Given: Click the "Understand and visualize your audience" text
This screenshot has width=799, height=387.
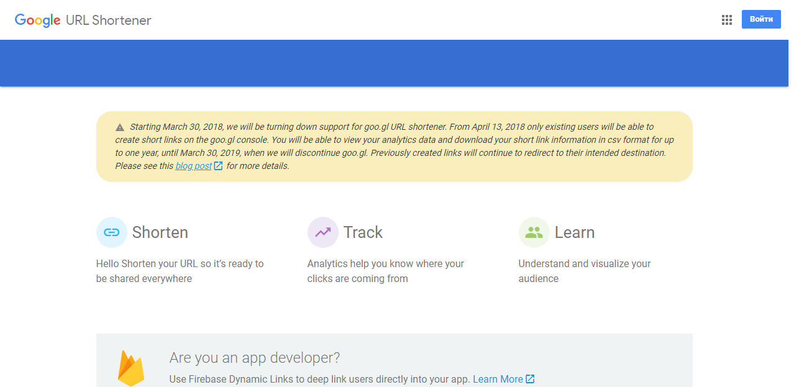Looking at the screenshot, I should click(x=584, y=271).
